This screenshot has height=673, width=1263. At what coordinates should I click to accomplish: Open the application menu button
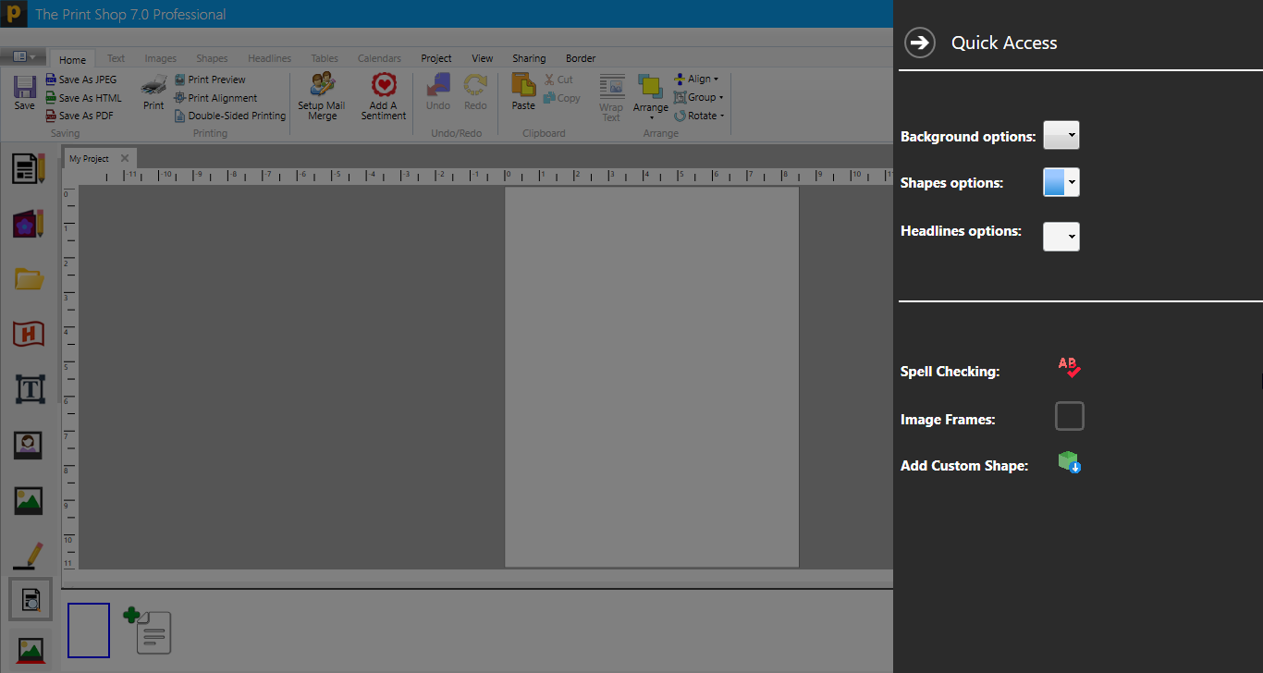point(23,56)
